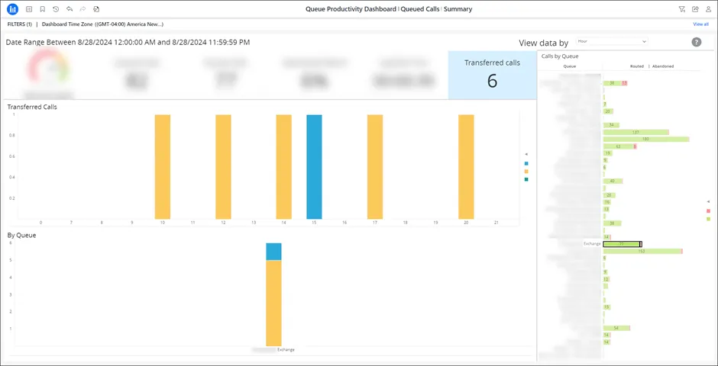The height and width of the screenshot is (366, 718).
Task: Click the blurred gauge widget at top left
Action: 49,73
